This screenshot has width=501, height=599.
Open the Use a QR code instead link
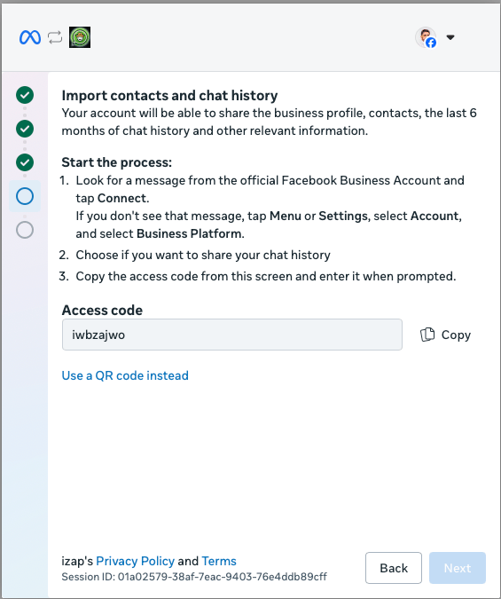tap(125, 375)
